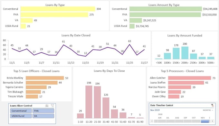The width and height of the screenshot is (219, 126).
Task: Toggle USDA Rural slicer button
Action: [x=21, y=116]
